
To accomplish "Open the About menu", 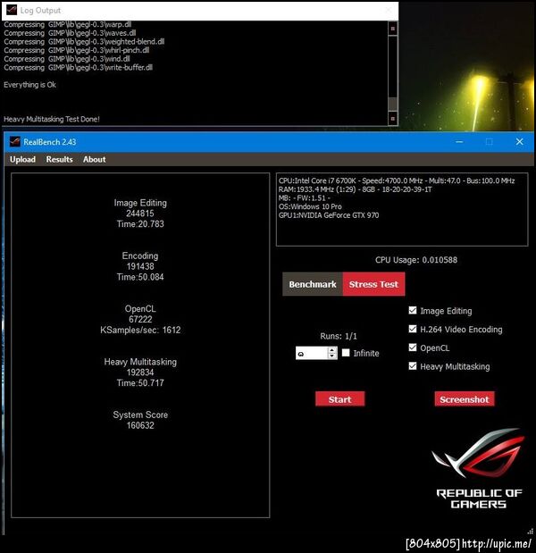I will (94, 159).
